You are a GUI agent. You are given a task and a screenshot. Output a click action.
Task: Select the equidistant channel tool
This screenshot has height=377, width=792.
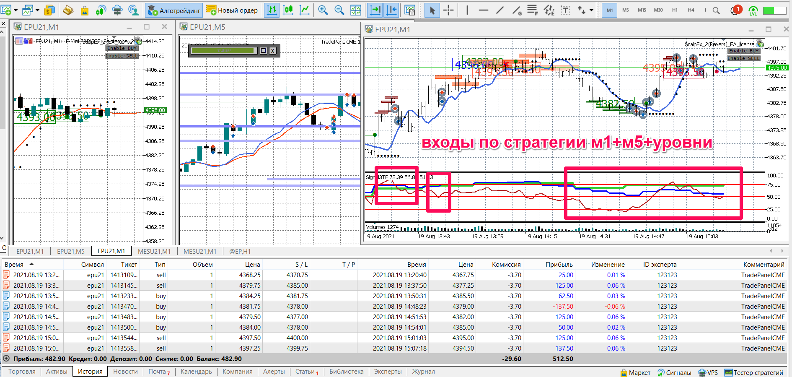549,10
